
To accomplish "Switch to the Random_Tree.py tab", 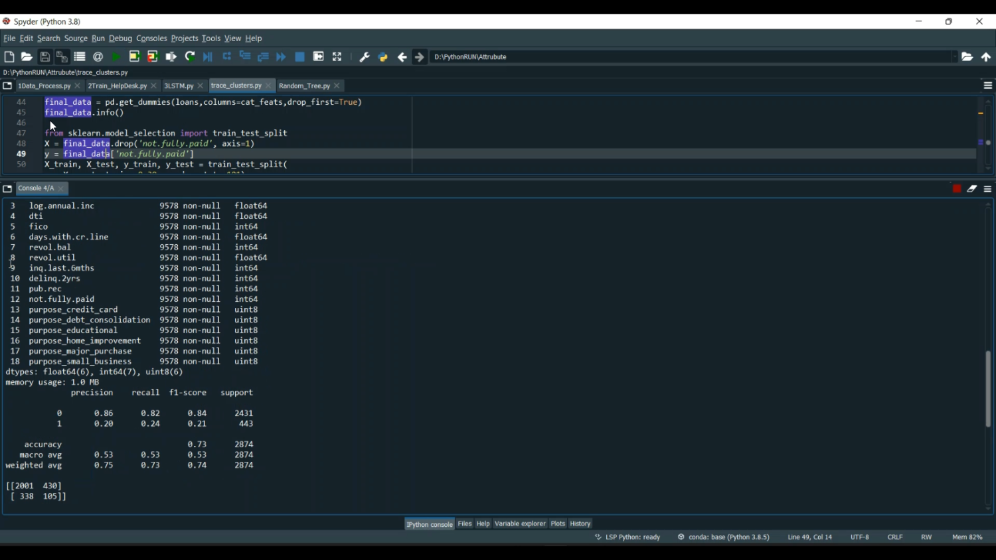I will tap(304, 86).
